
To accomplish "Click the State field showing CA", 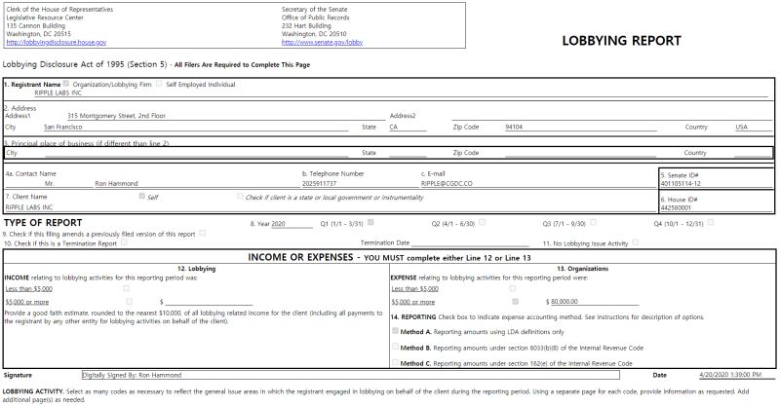I will pos(408,128).
